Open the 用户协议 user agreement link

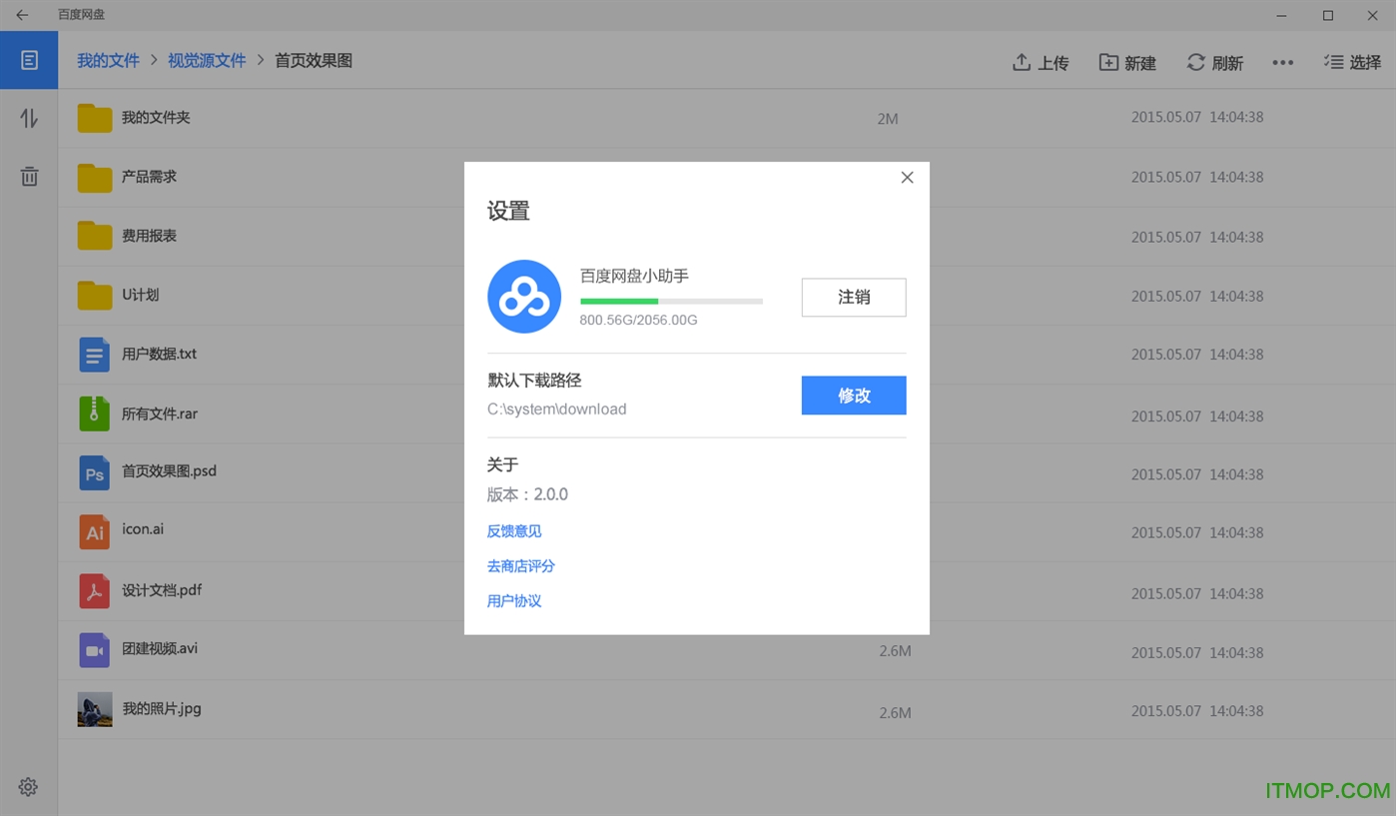pos(514,601)
